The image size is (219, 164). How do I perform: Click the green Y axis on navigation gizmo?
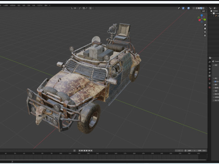click(x=205, y=20)
